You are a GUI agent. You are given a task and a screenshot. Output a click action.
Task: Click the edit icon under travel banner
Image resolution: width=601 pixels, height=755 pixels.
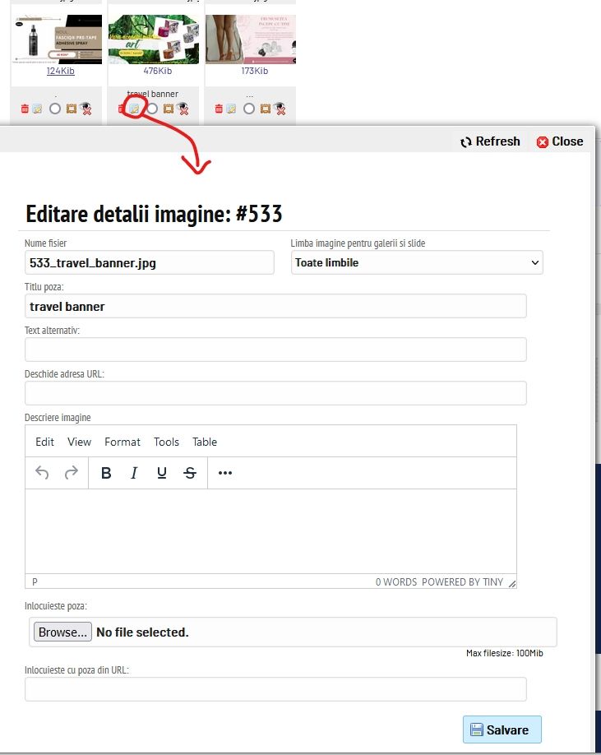coord(135,109)
